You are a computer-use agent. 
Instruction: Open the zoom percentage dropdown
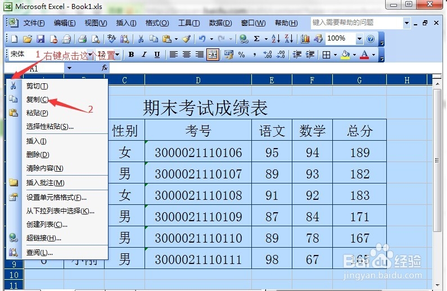pos(359,39)
